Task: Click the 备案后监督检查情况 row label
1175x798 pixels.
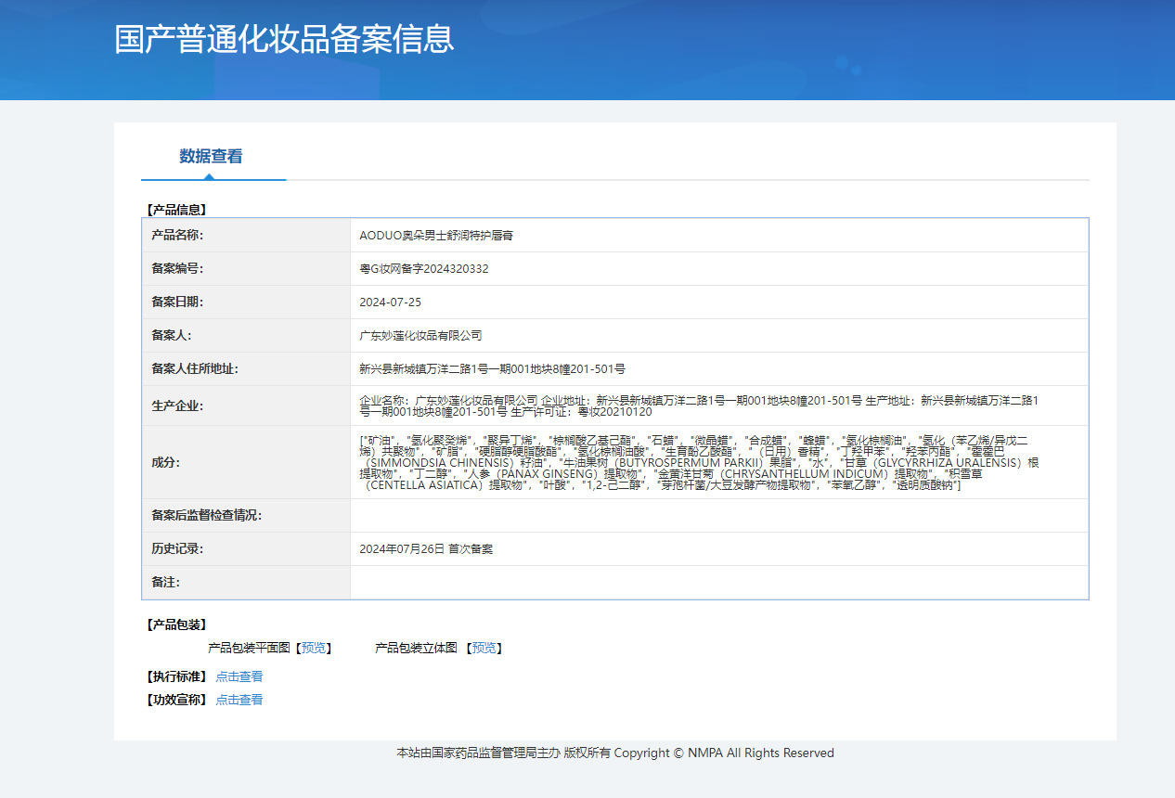Action: pyautogui.click(x=206, y=516)
